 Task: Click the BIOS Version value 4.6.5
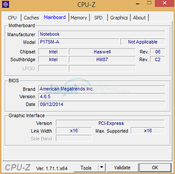[102, 96]
